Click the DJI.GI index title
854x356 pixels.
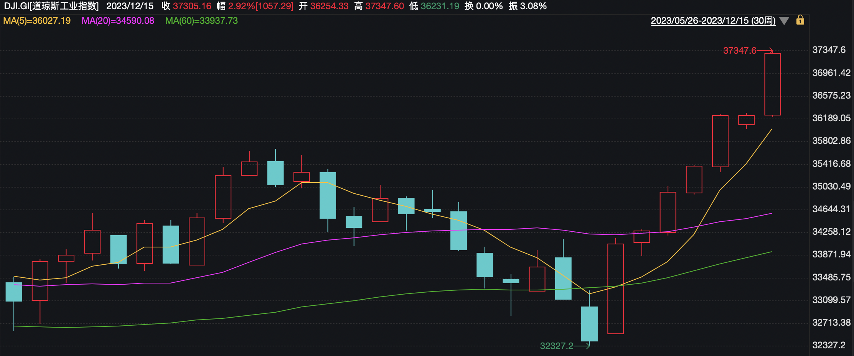click(x=51, y=6)
